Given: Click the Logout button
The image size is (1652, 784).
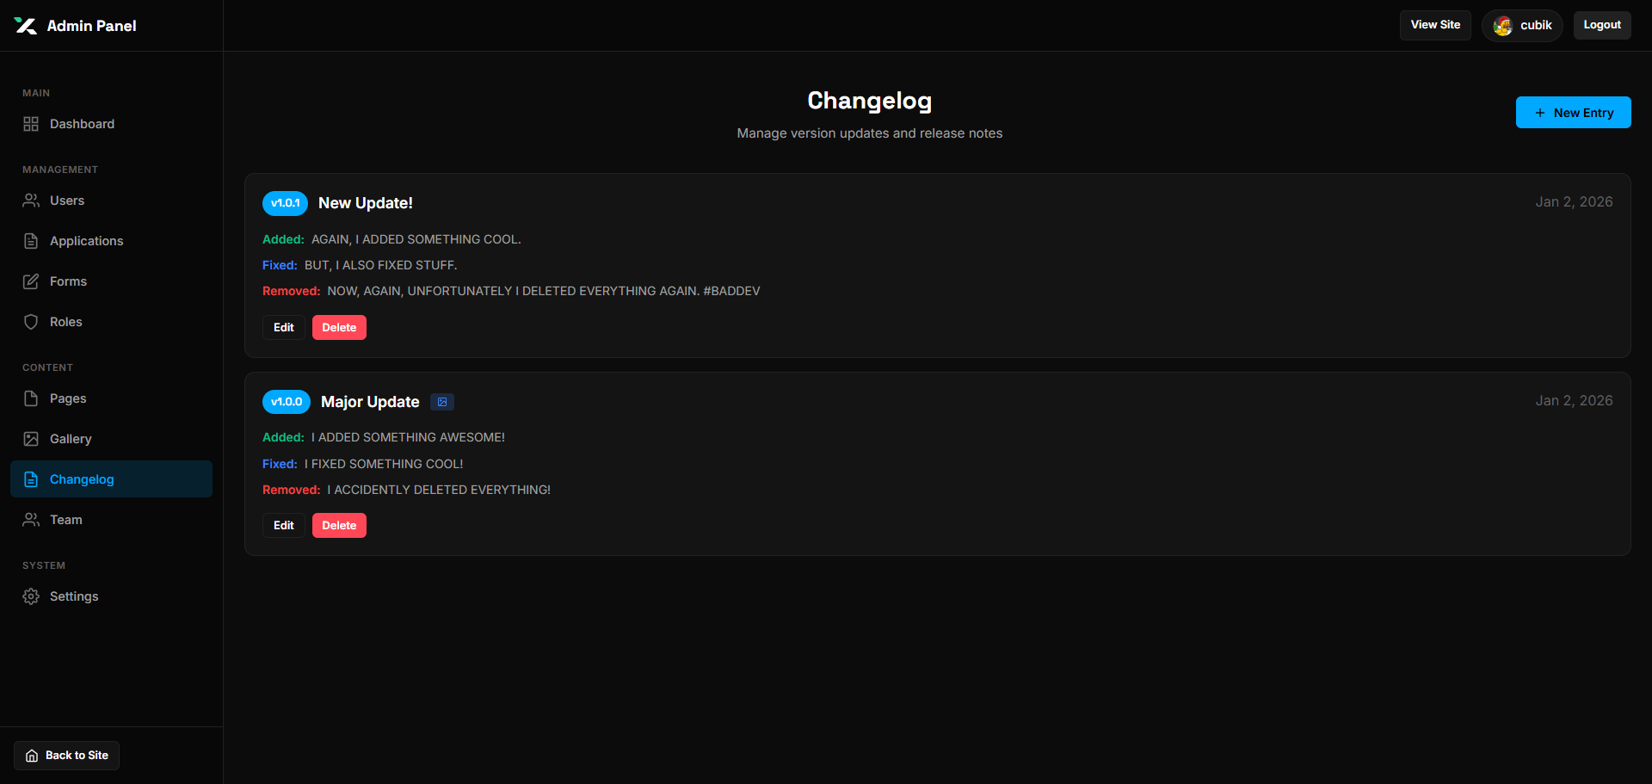Looking at the screenshot, I should pos(1602,25).
